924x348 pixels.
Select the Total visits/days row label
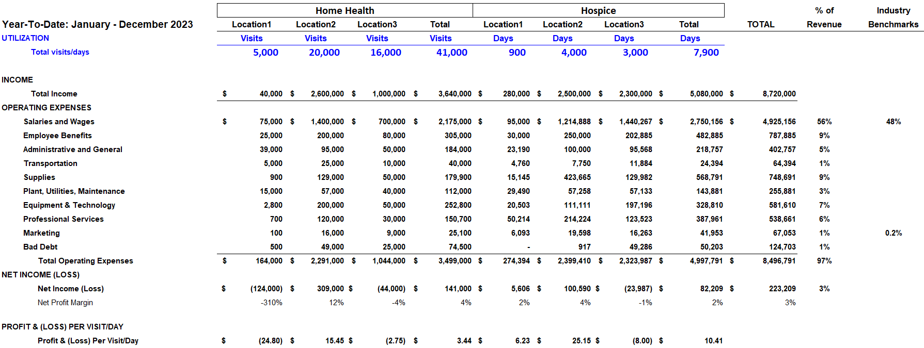tap(60, 52)
